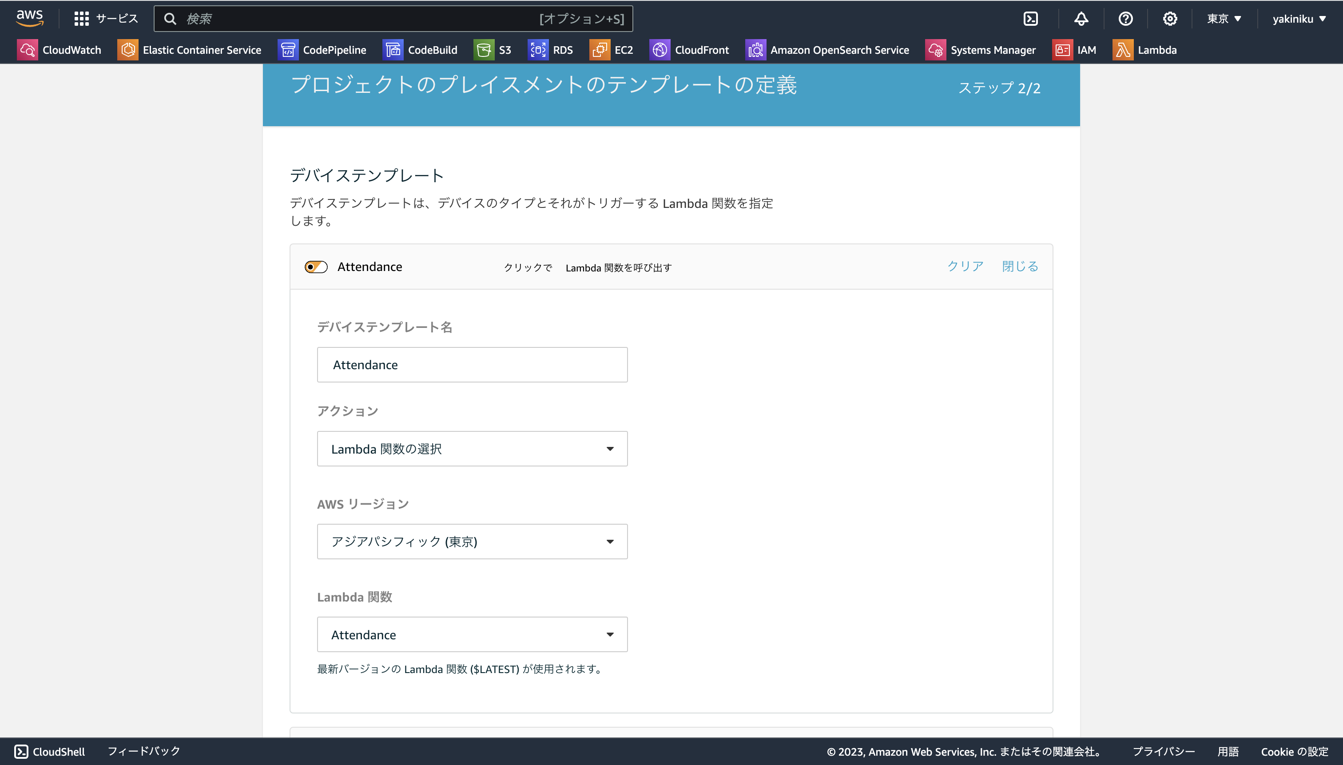Open the Lambda 関数の選択 dropdown

pyautogui.click(x=472, y=448)
